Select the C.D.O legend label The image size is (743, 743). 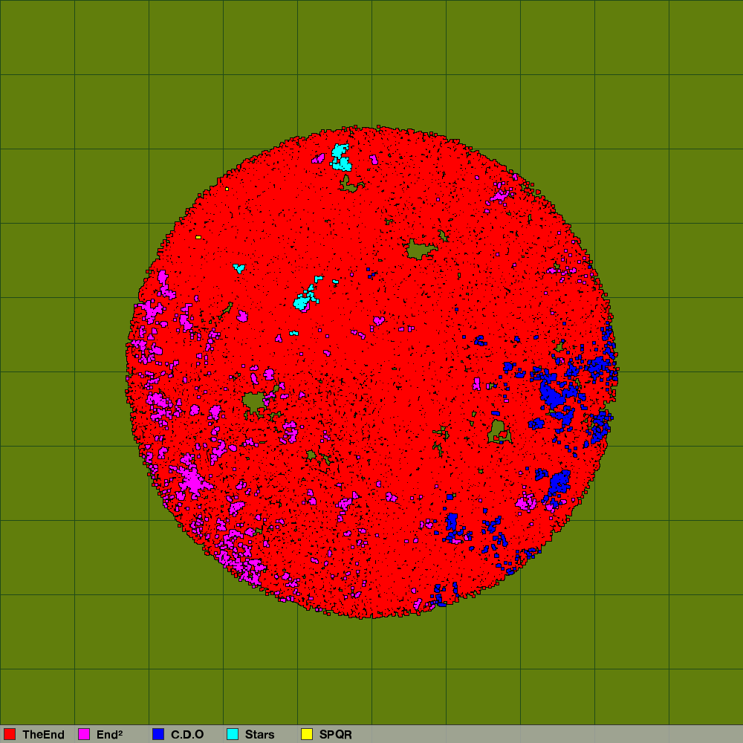pos(187,734)
